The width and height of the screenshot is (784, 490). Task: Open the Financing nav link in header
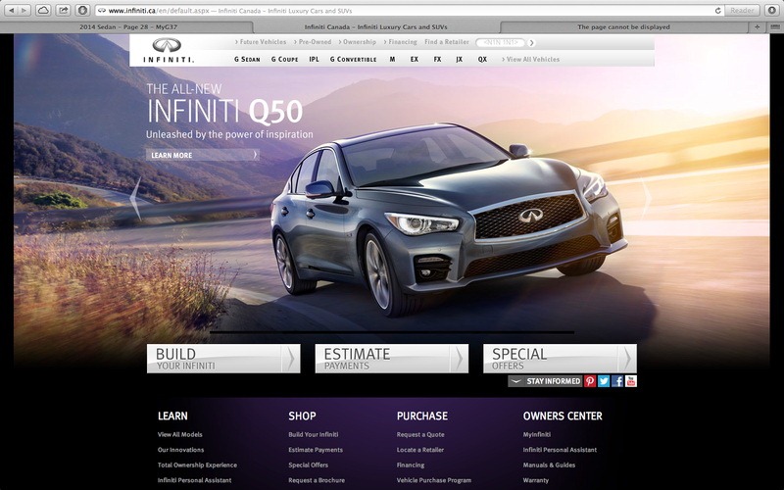tap(400, 42)
